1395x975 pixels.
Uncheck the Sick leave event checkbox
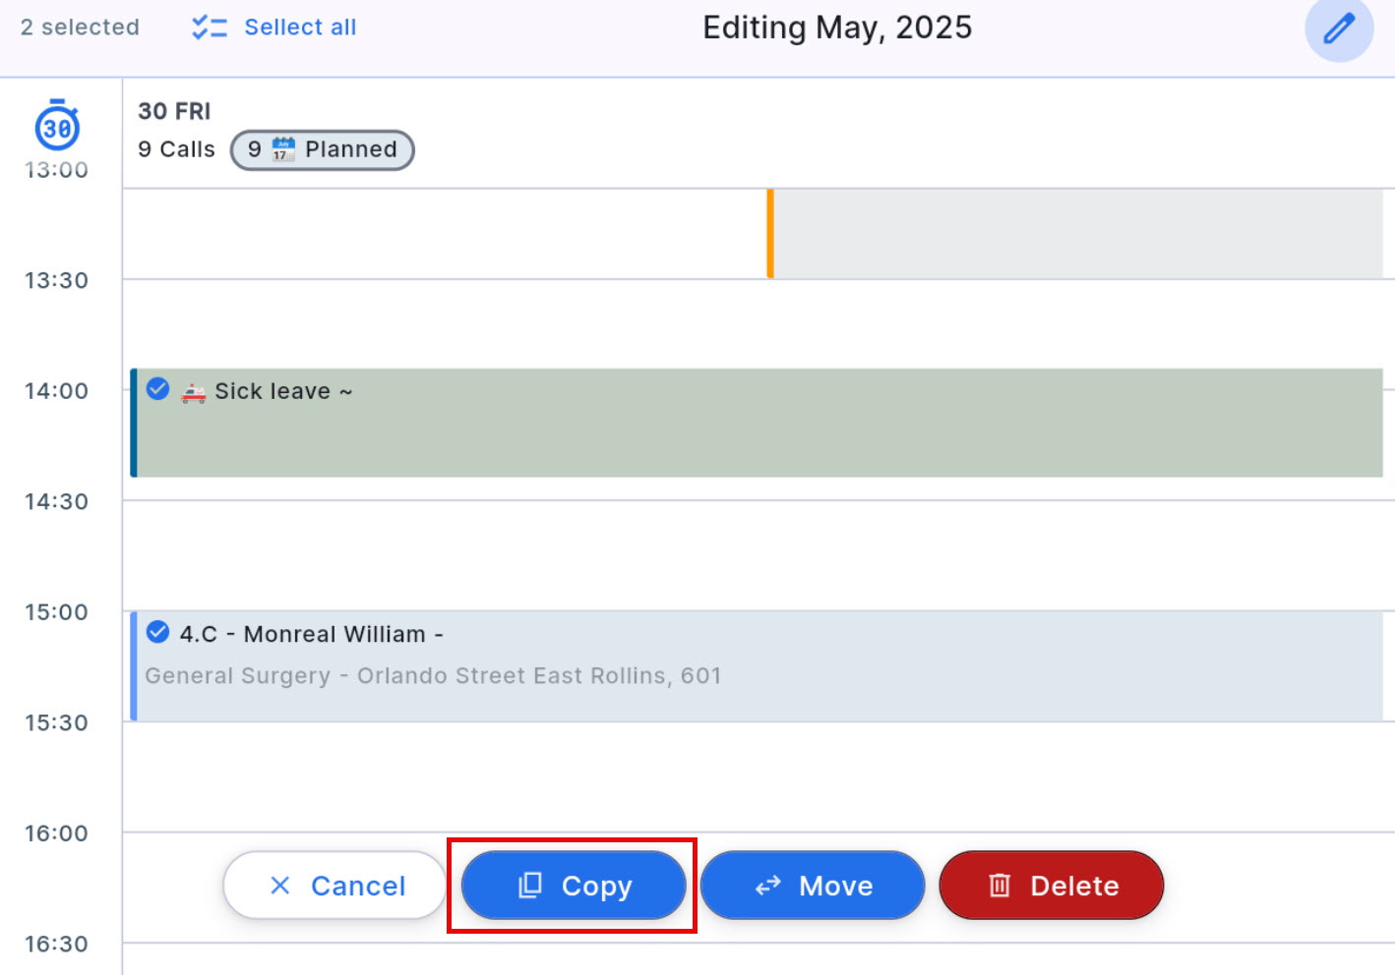pyautogui.click(x=157, y=389)
